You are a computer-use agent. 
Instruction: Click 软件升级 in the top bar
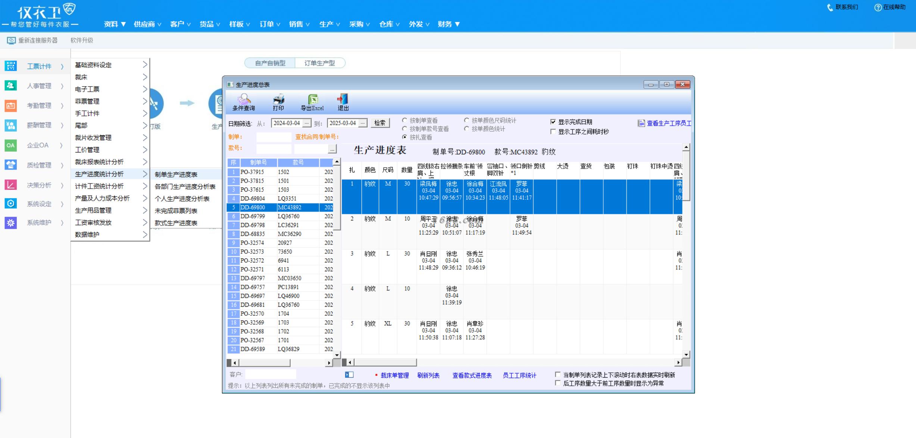pos(82,40)
